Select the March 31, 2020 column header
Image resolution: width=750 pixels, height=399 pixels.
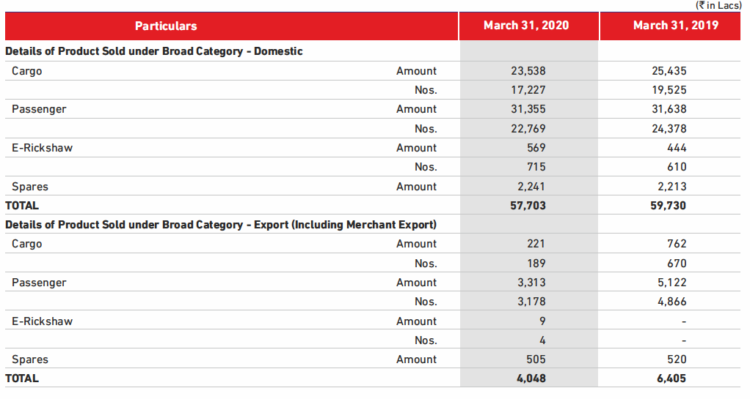tap(526, 26)
